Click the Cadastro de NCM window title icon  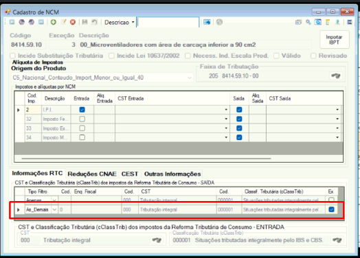point(8,12)
